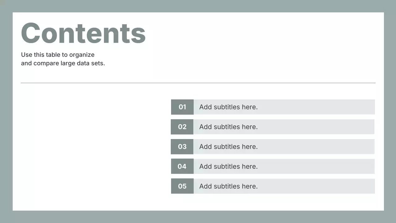The height and width of the screenshot is (223, 396).
Task: Click the word 'compare' in the description
Action: 46,63
